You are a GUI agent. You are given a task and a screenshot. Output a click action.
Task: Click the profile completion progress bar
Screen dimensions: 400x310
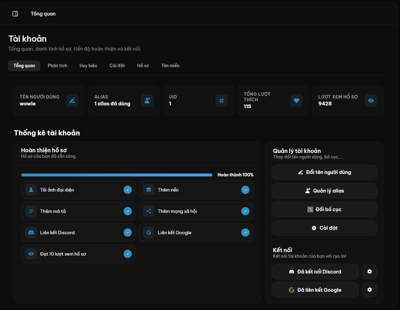(117, 175)
